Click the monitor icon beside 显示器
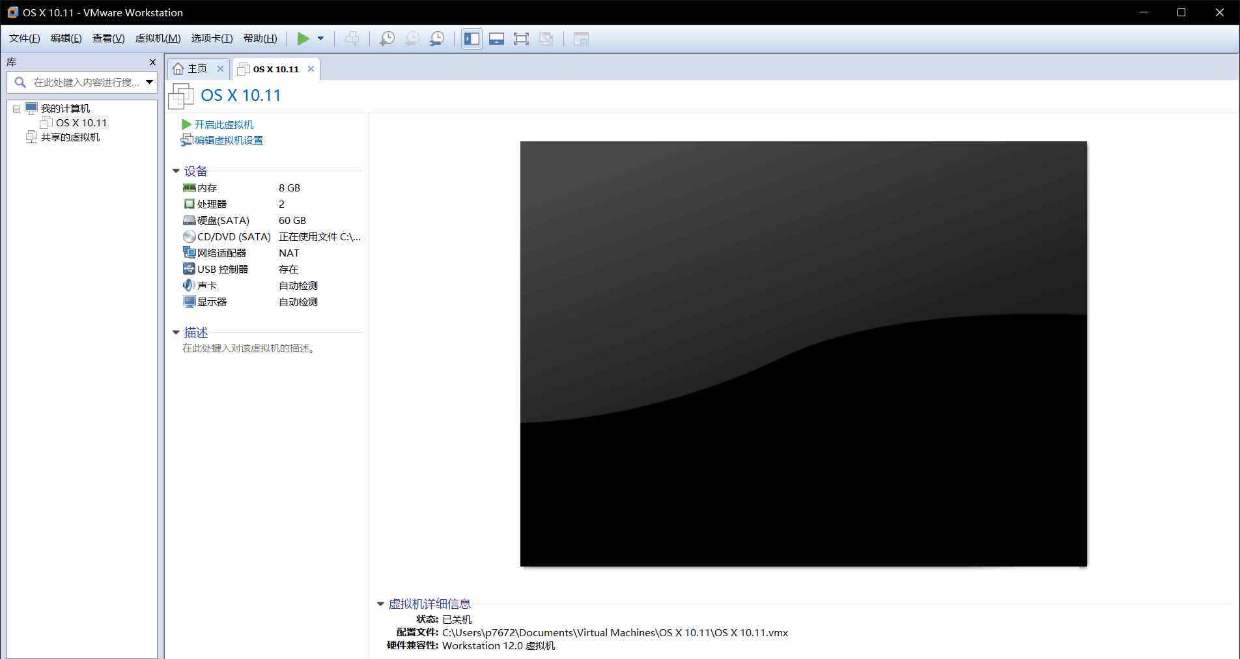The height and width of the screenshot is (659, 1240). coord(189,301)
